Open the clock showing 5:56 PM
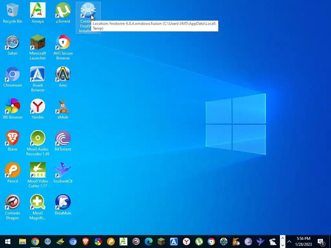The width and height of the screenshot is (331, 248). [304, 242]
